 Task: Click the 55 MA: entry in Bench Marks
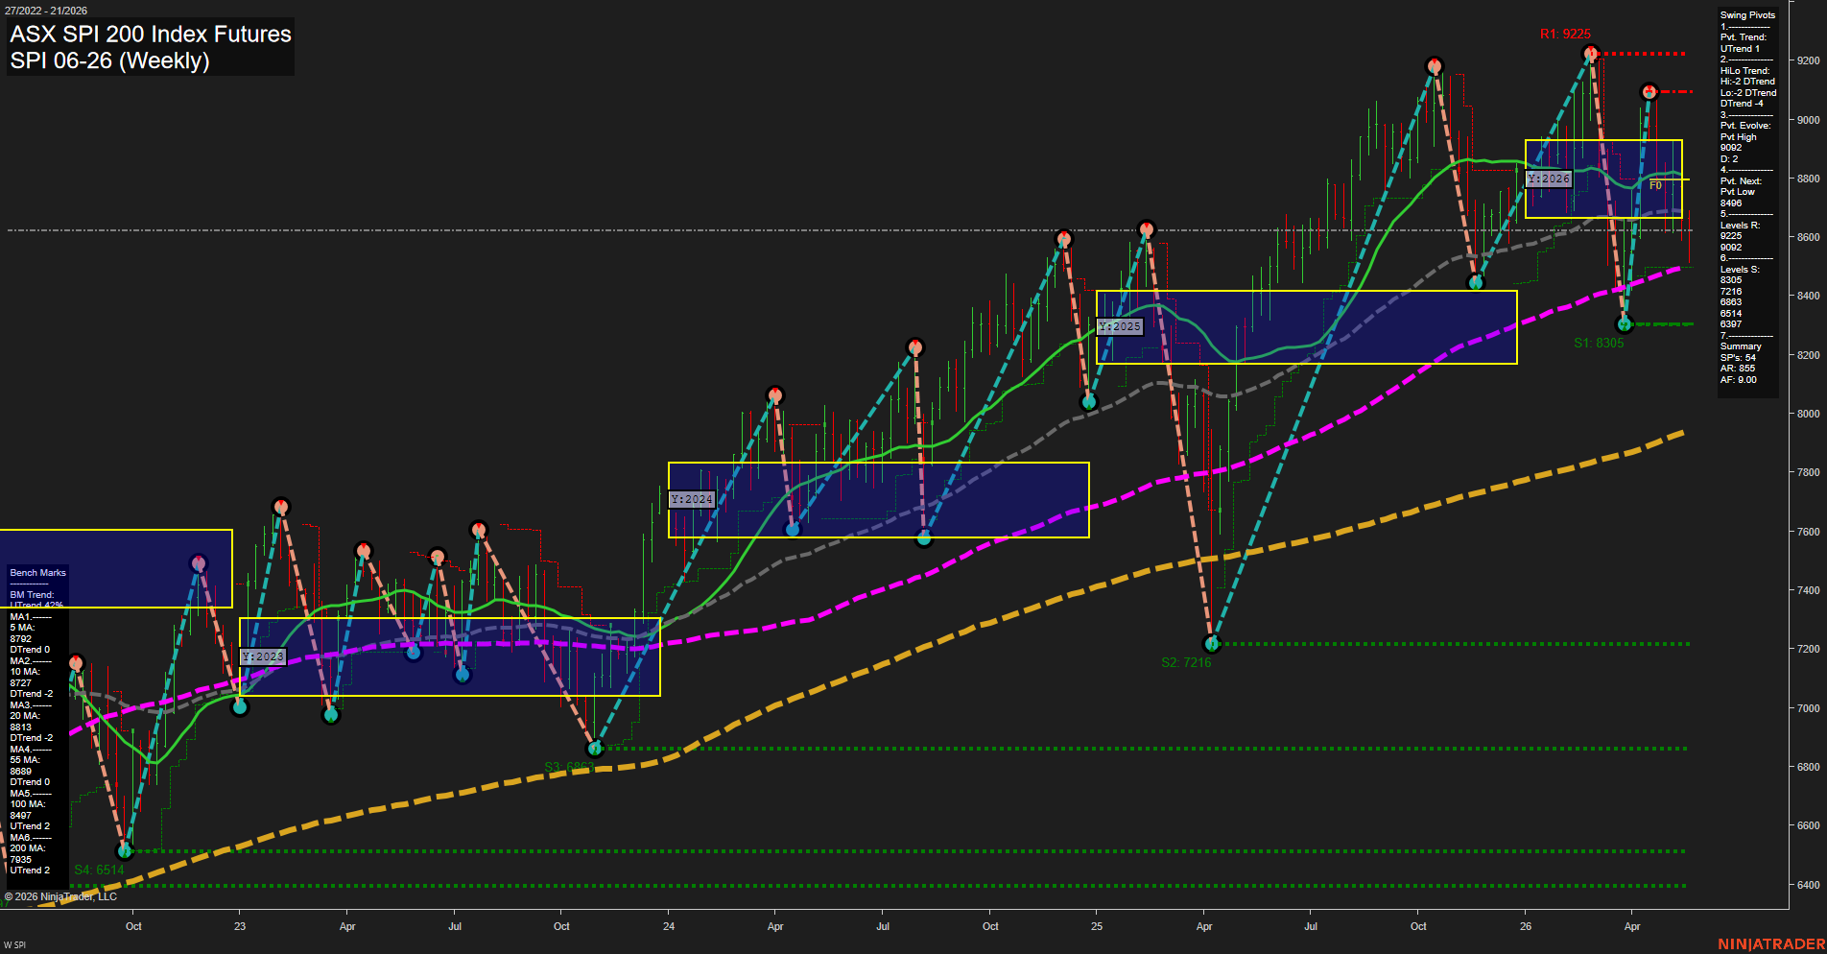[x=25, y=760]
